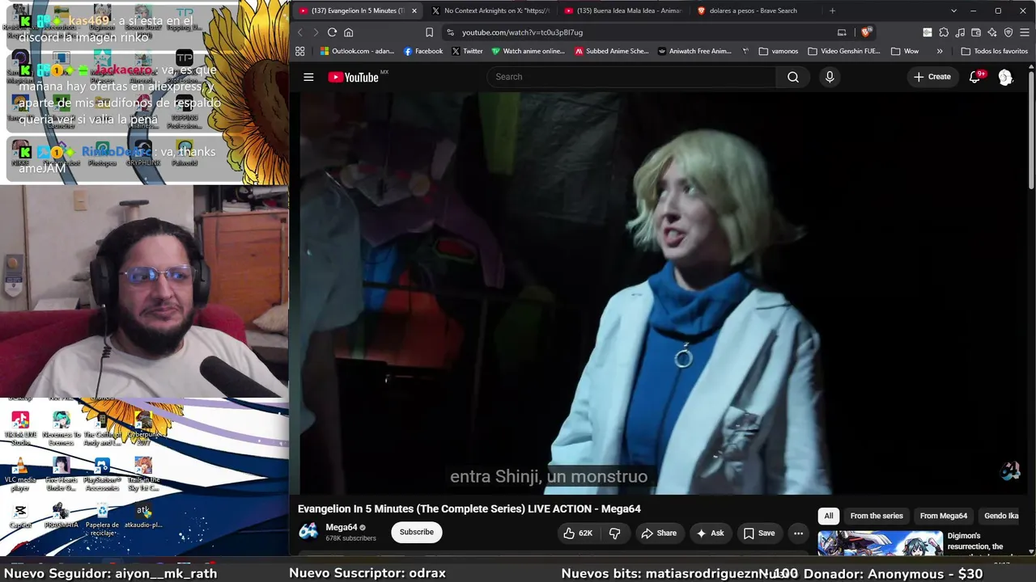Viewport: 1036px width, 582px height.
Task: Start voice search with the microphone icon
Action: 829,77
